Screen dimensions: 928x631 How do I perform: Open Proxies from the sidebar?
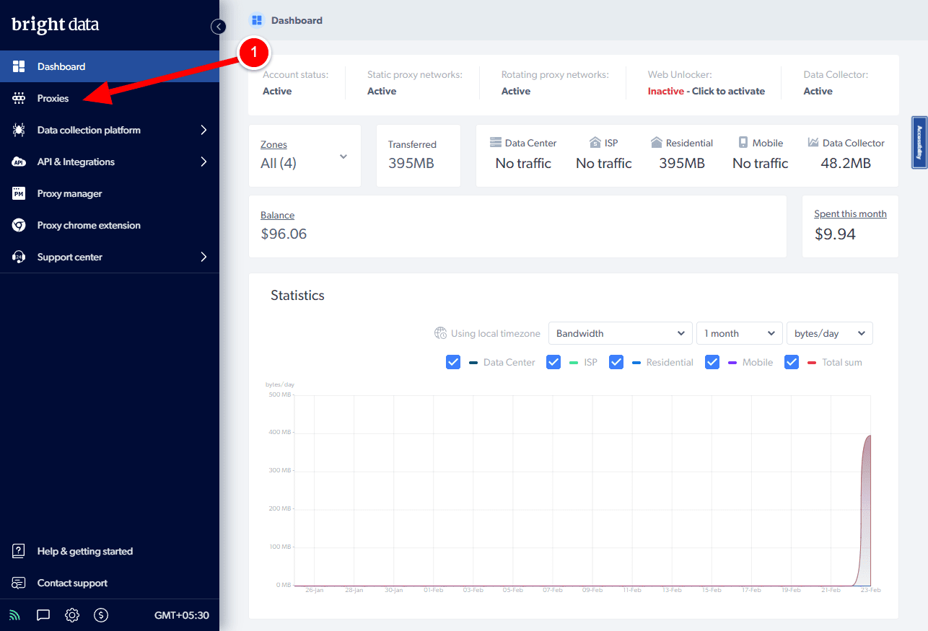[53, 99]
